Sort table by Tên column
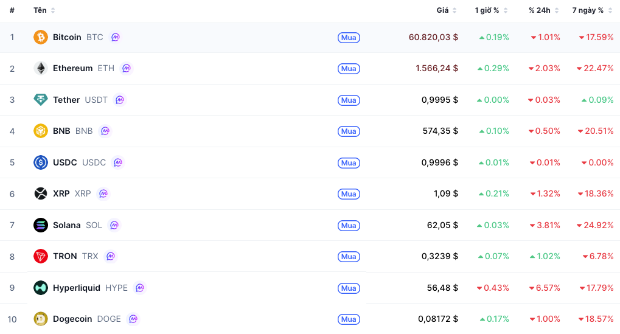Viewport: 620px width, 334px height. coord(44,10)
